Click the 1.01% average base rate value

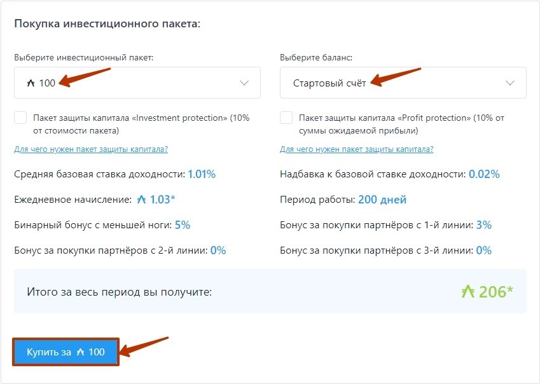pos(202,174)
